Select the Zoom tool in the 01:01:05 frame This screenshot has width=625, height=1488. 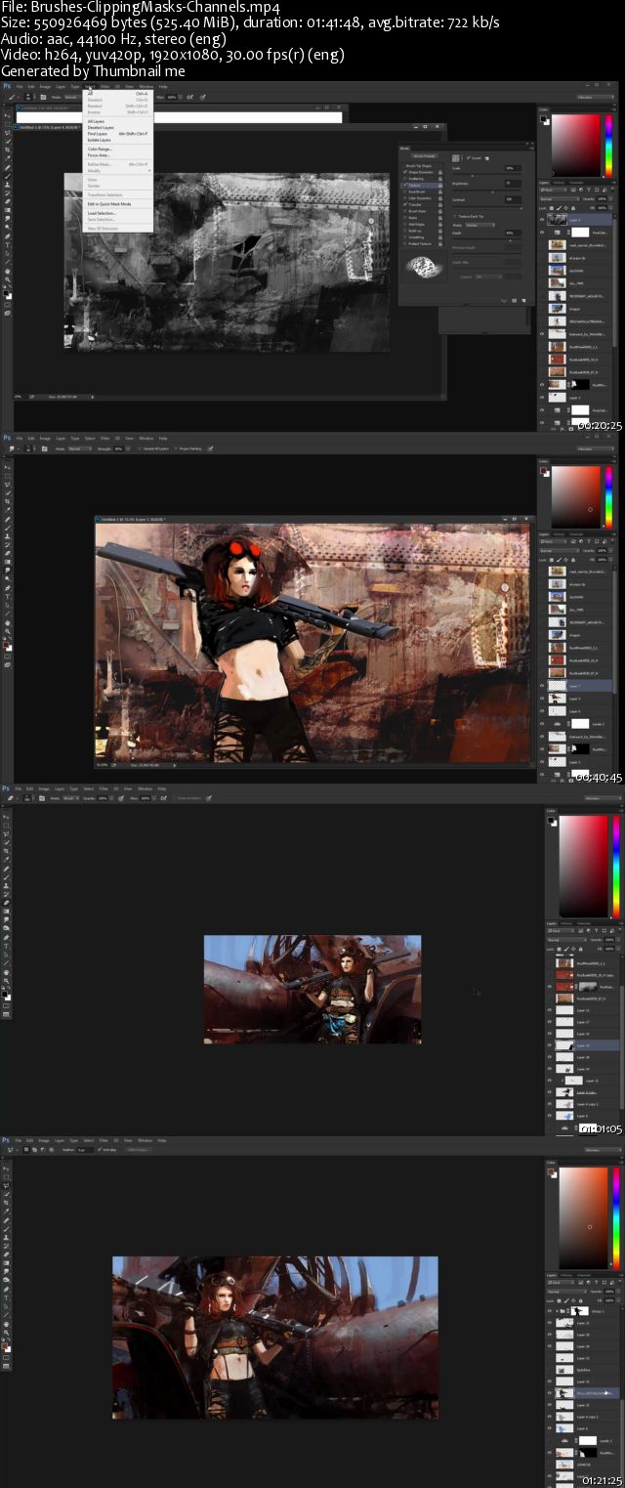(x=7, y=982)
